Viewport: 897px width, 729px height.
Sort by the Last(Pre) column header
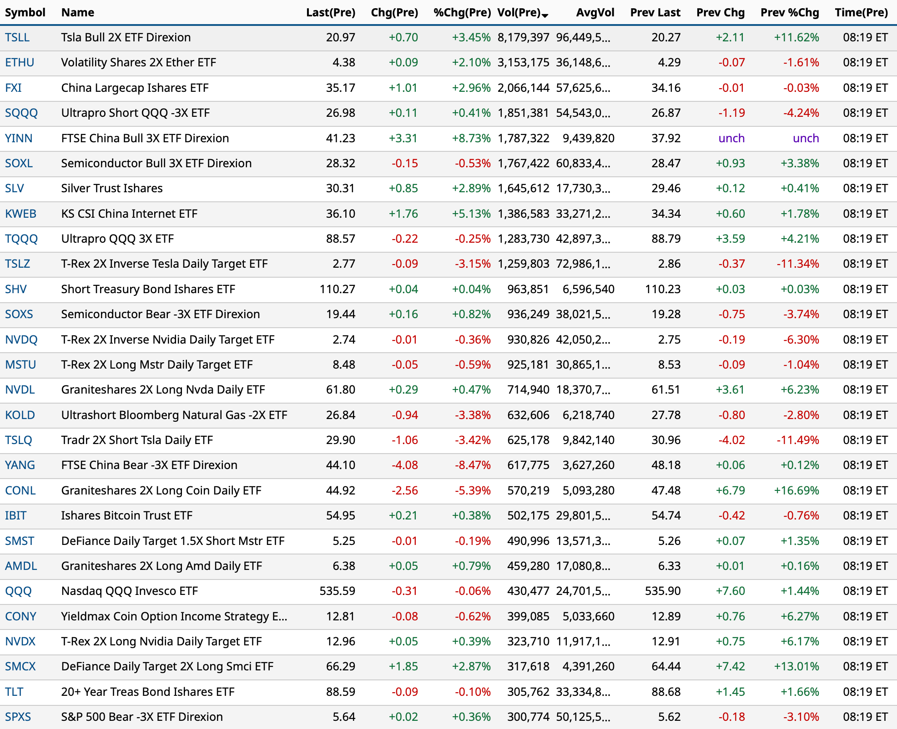[x=330, y=13]
